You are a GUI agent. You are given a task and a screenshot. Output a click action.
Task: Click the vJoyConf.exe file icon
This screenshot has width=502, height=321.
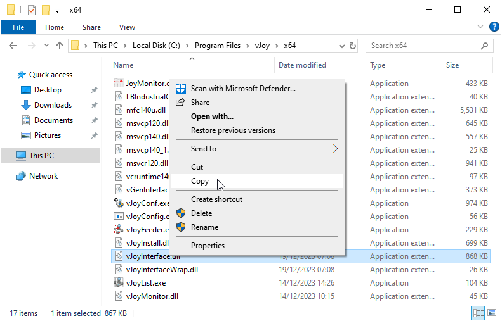coord(119,203)
